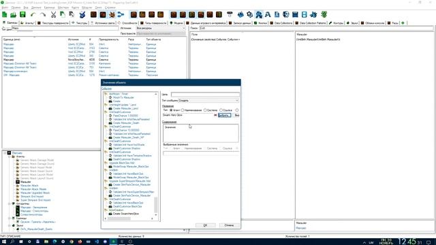Click the small red icon beside Выбрать
The image size is (436, 245).
click(215, 115)
